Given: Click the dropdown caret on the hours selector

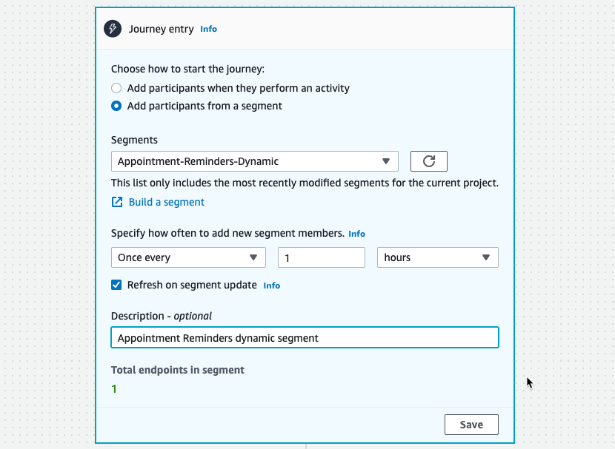Looking at the screenshot, I should click(487, 257).
